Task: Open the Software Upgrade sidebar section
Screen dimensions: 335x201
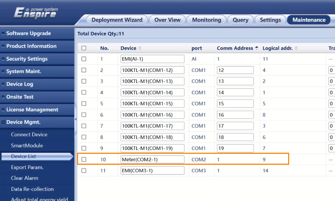Action: click(31, 33)
